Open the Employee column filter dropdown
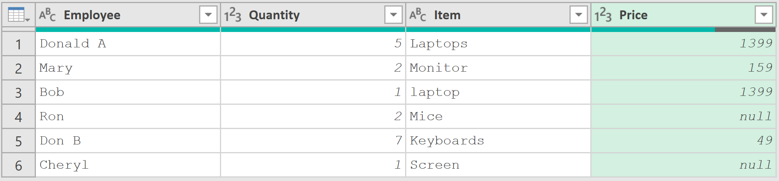The image size is (779, 181). 208,15
